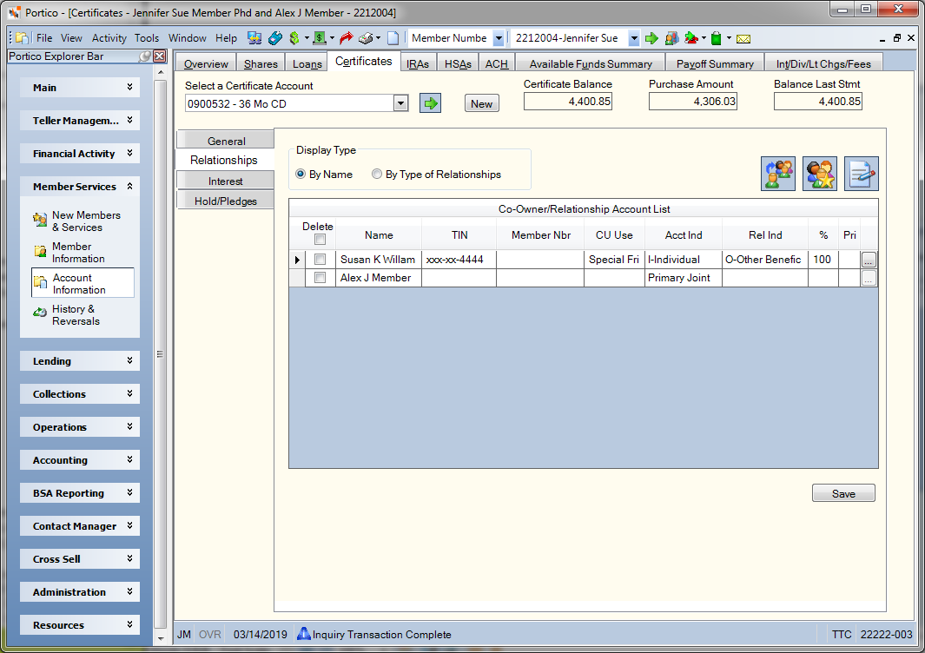
Task: Click the printer icon in toolbar
Action: coord(367,38)
